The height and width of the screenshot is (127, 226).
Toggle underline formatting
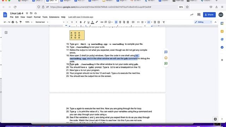89,22
